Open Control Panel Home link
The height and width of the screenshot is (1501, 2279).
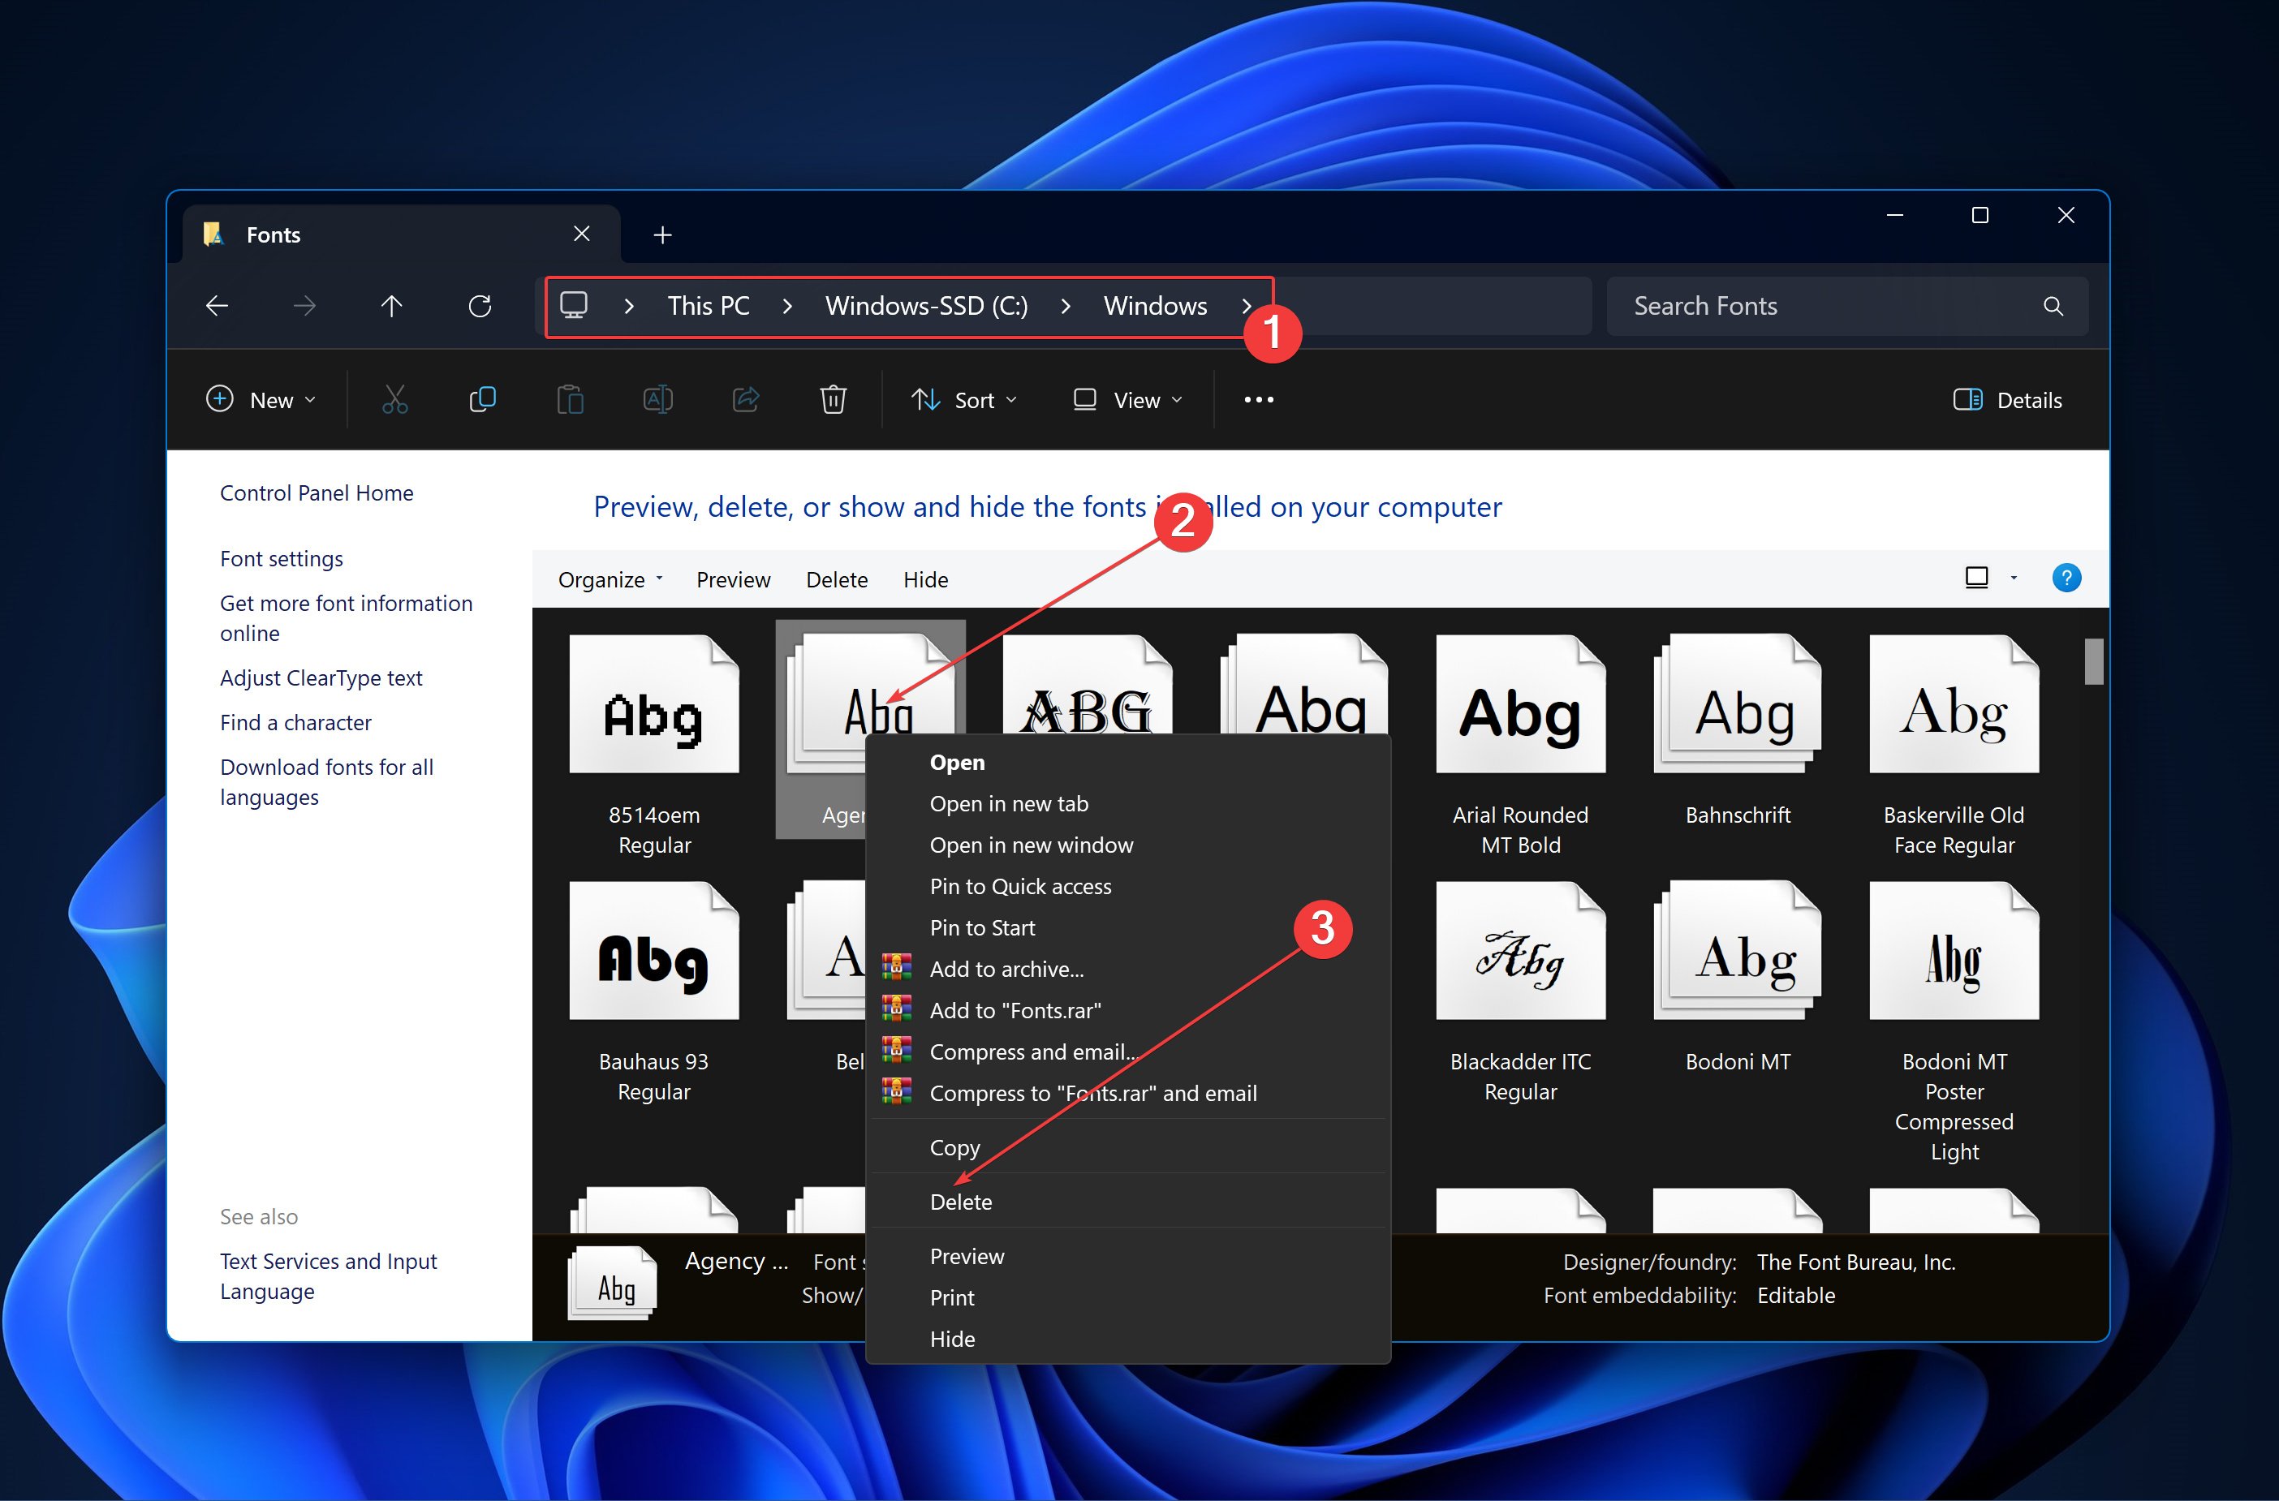317,492
